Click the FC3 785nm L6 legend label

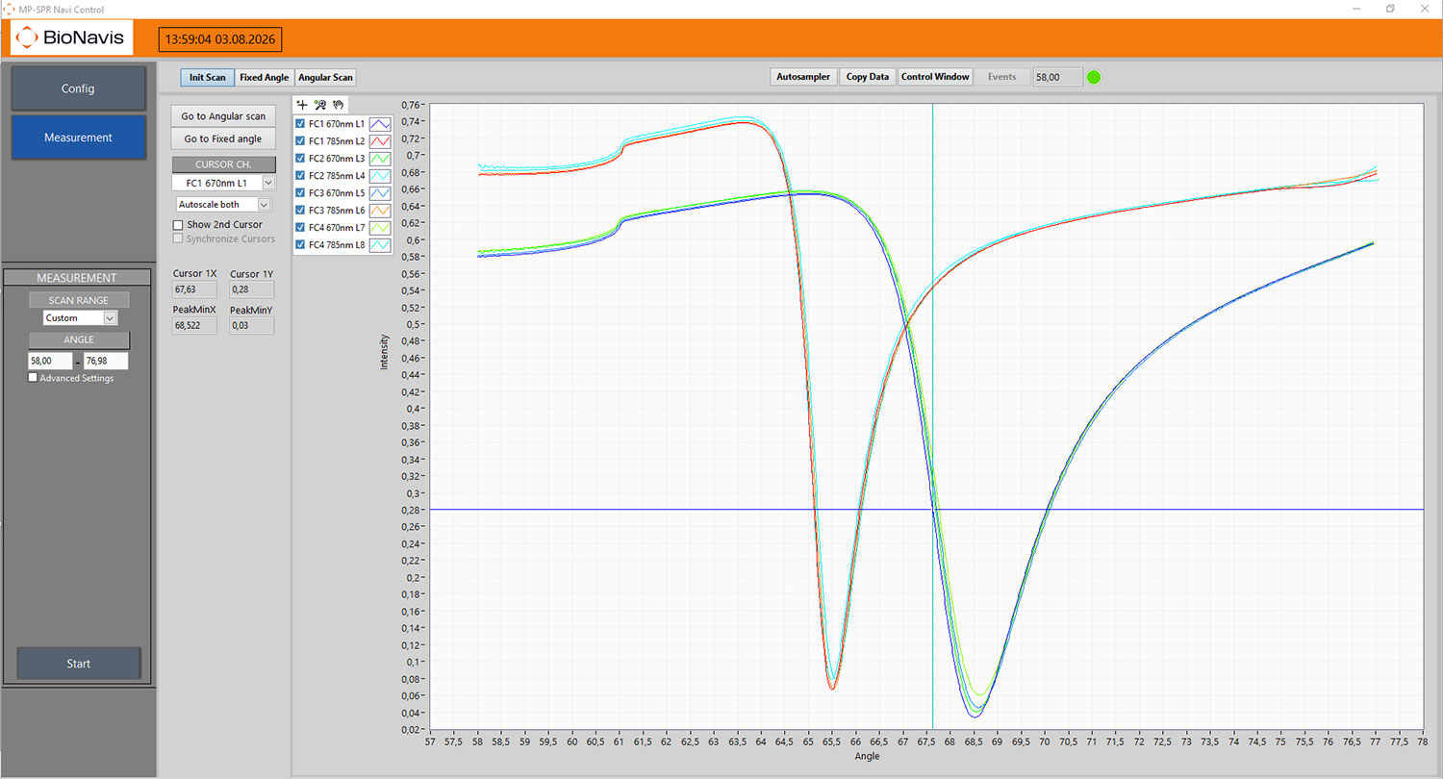(x=337, y=211)
